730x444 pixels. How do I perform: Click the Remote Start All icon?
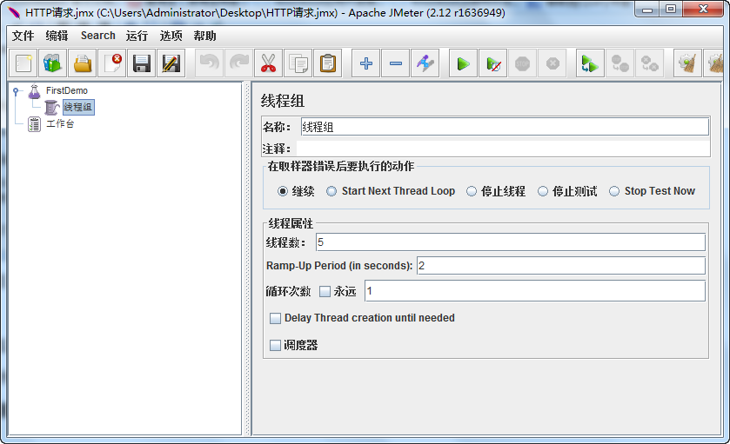tap(590, 63)
